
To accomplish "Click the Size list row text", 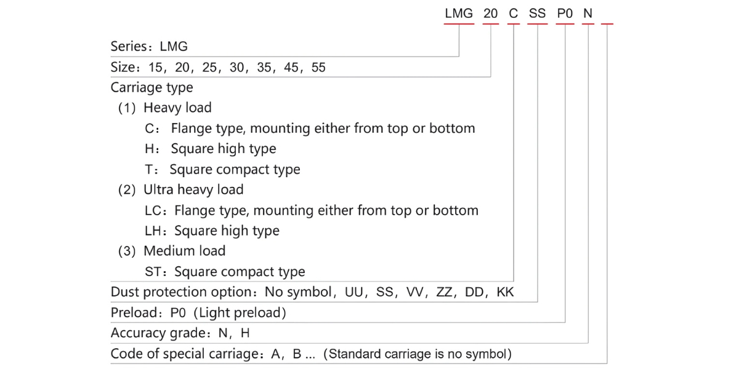I will point(218,67).
